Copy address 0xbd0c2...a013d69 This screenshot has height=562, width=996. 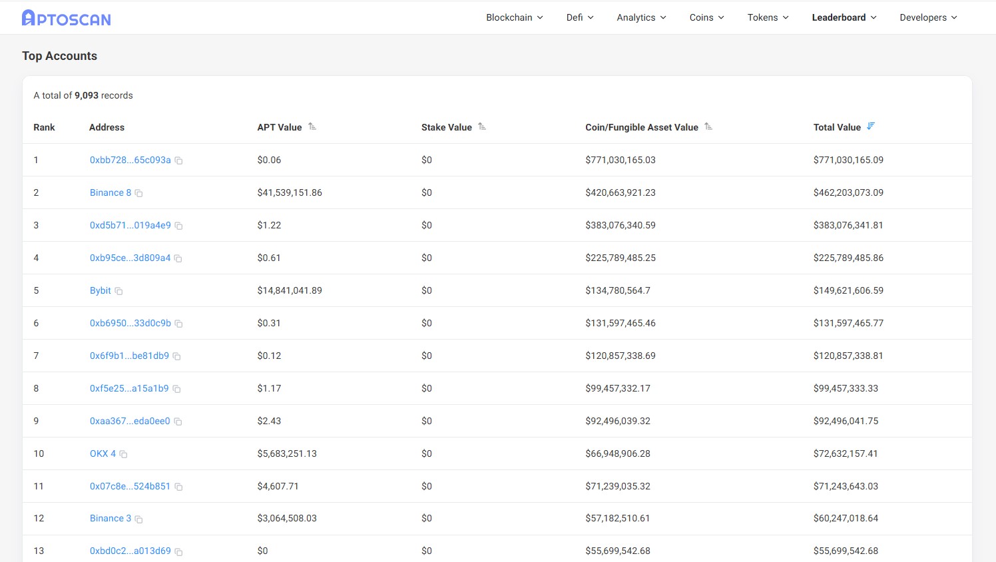[x=178, y=551]
